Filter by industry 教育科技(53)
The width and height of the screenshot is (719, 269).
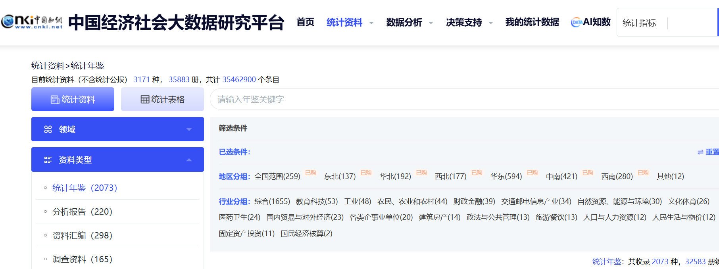(x=317, y=201)
